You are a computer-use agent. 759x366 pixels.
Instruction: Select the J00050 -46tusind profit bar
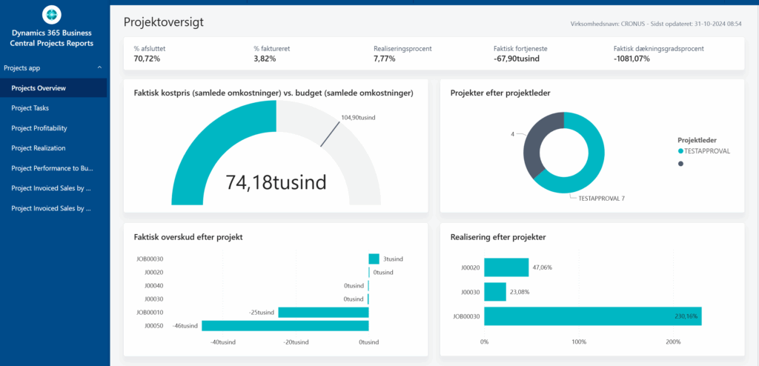tap(285, 325)
